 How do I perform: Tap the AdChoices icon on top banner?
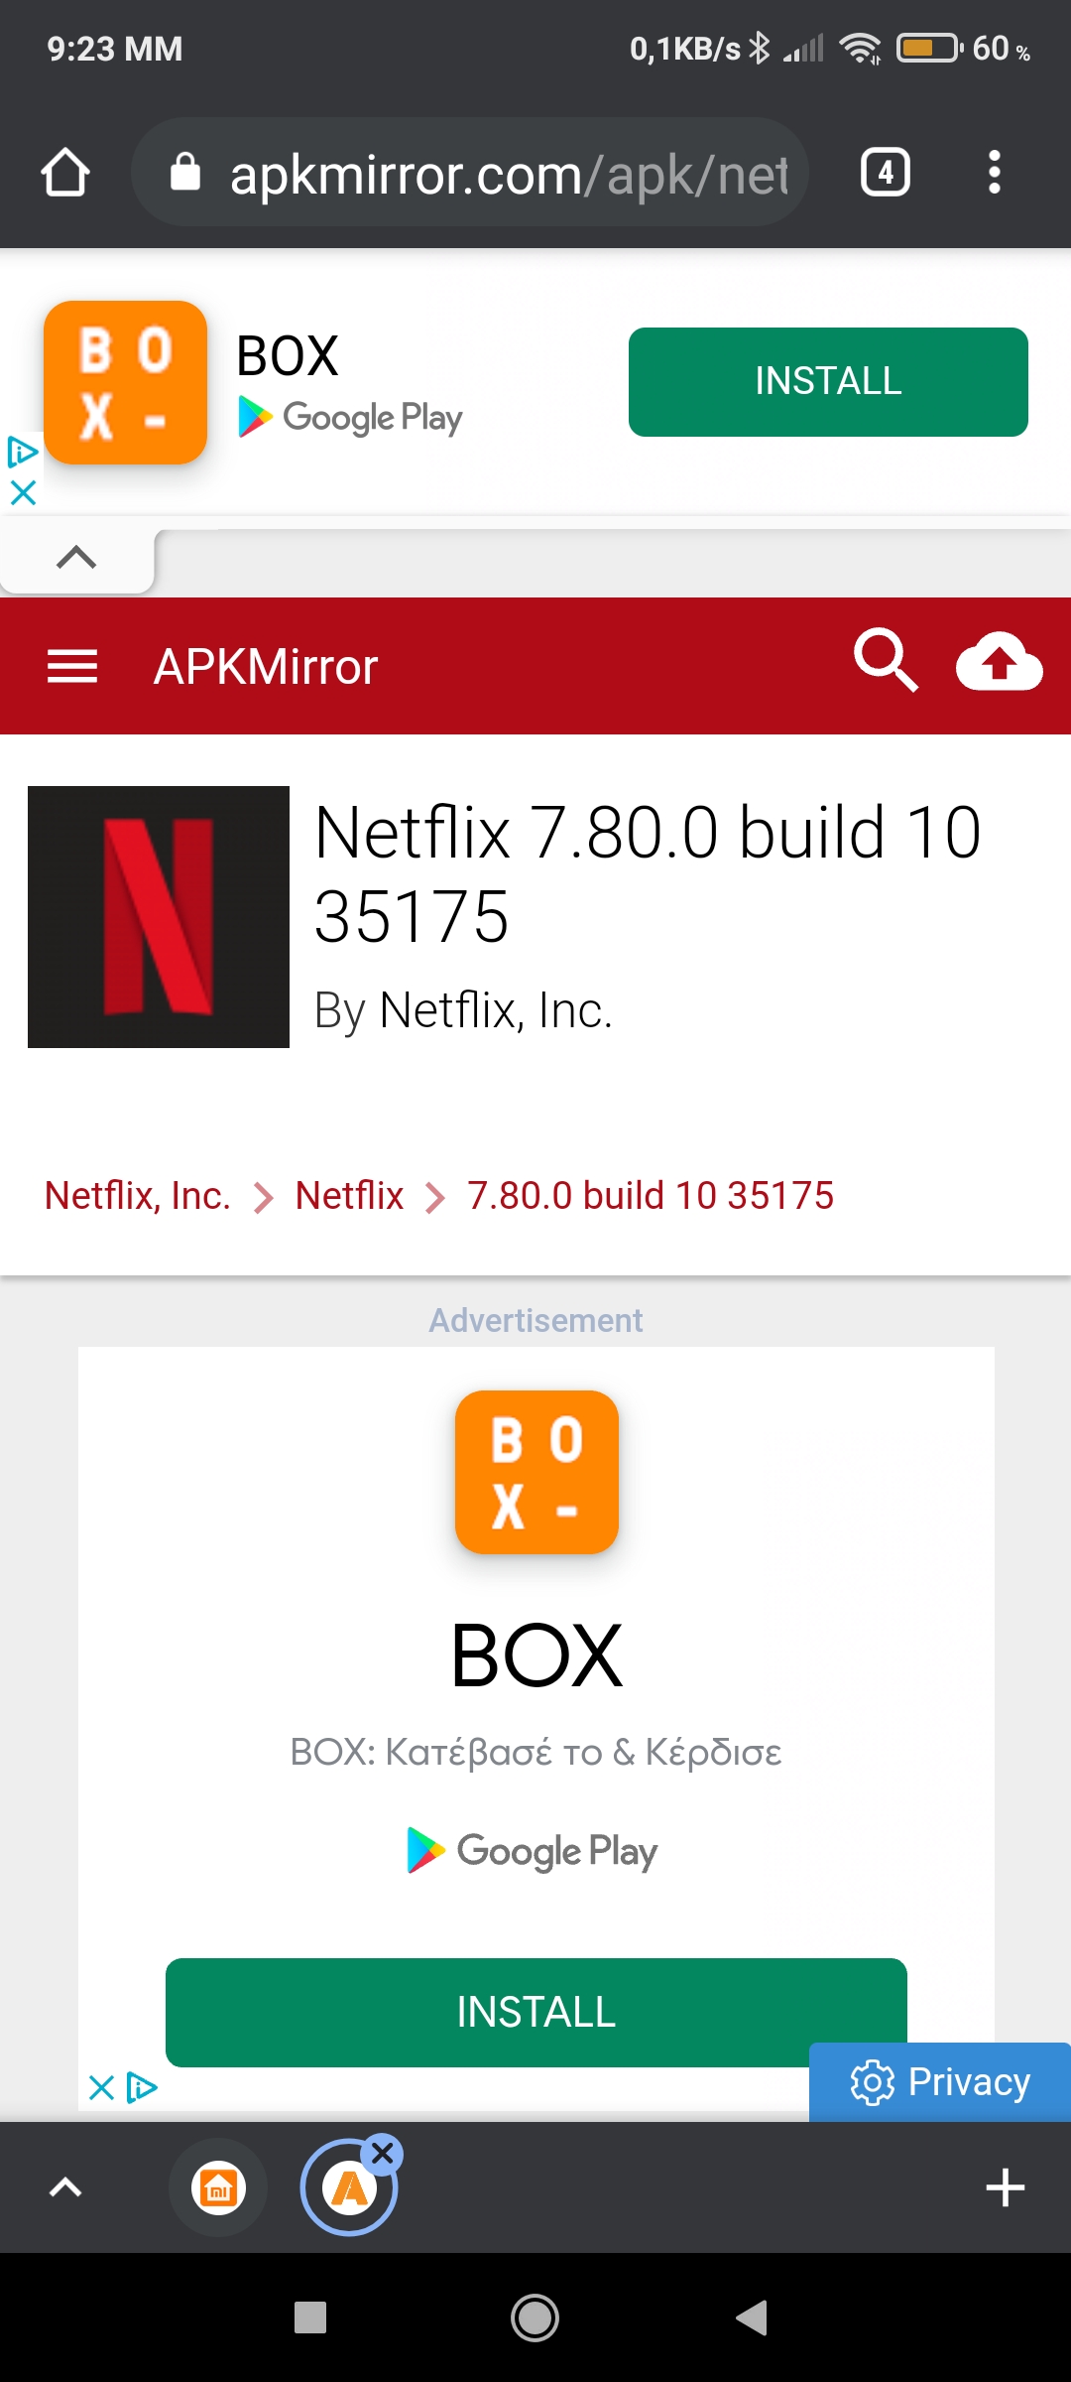(x=22, y=453)
